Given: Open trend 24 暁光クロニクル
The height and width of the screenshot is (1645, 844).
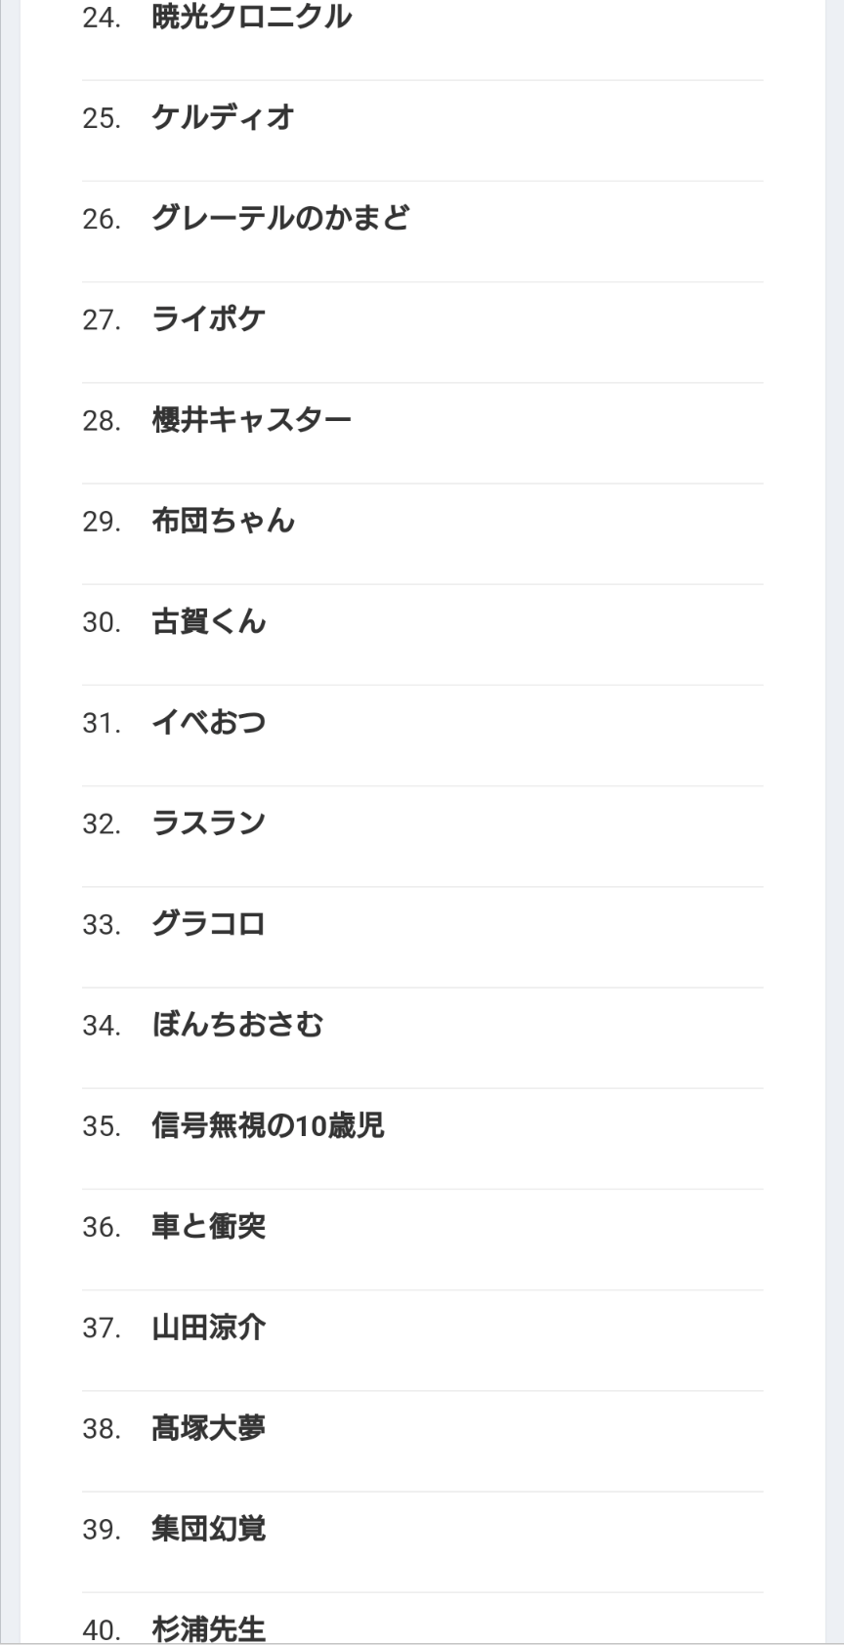Looking at the screenshot, I should point(251,18).
